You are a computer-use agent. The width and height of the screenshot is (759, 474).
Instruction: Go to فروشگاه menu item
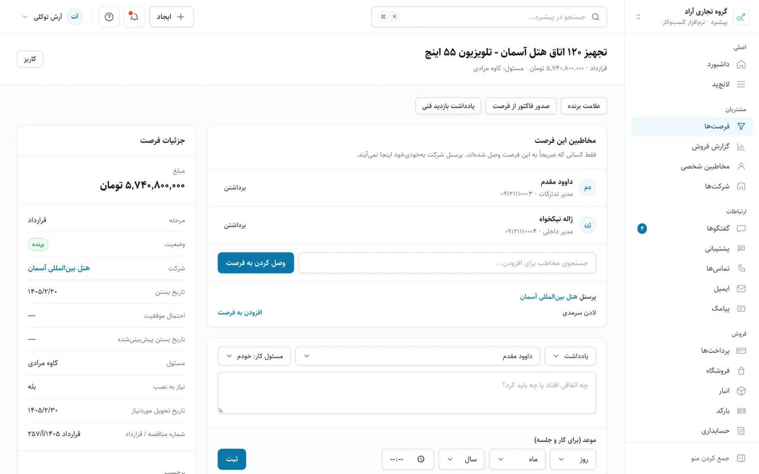[x=692, y=371]
